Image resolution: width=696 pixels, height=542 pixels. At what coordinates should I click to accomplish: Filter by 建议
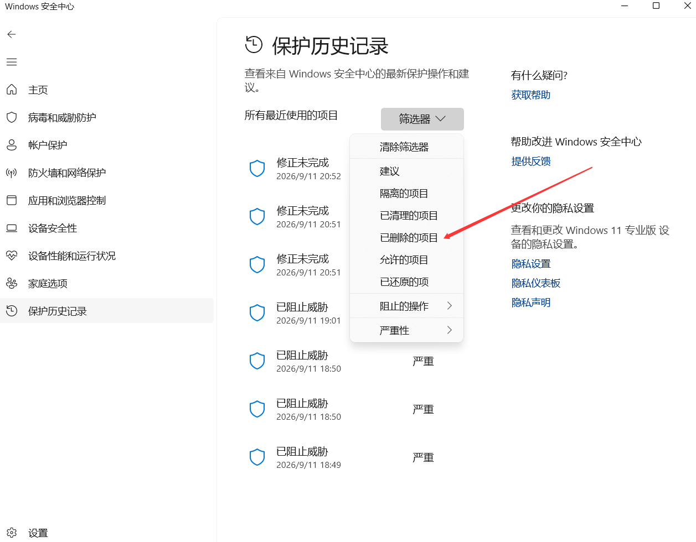point(406,171)
